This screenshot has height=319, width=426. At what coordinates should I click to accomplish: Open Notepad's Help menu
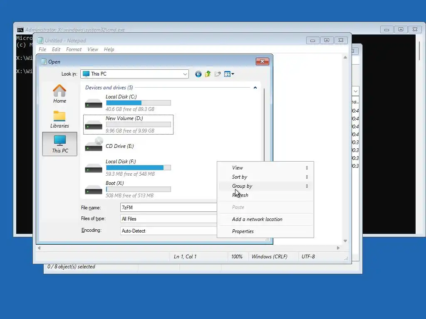[109, 49]
